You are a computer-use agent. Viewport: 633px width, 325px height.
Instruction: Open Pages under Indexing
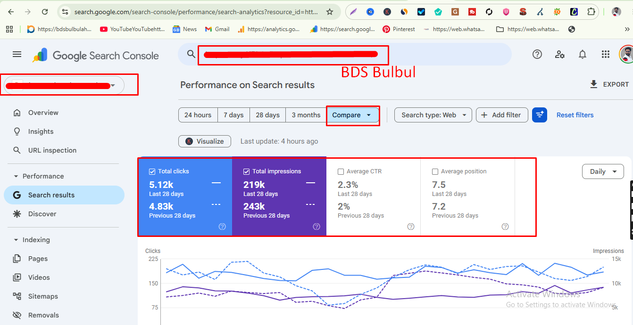pos(64,259)
